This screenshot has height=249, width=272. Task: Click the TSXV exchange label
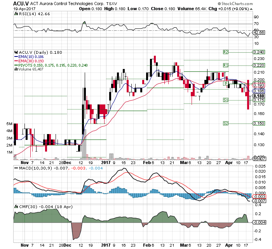coord(112,4)
